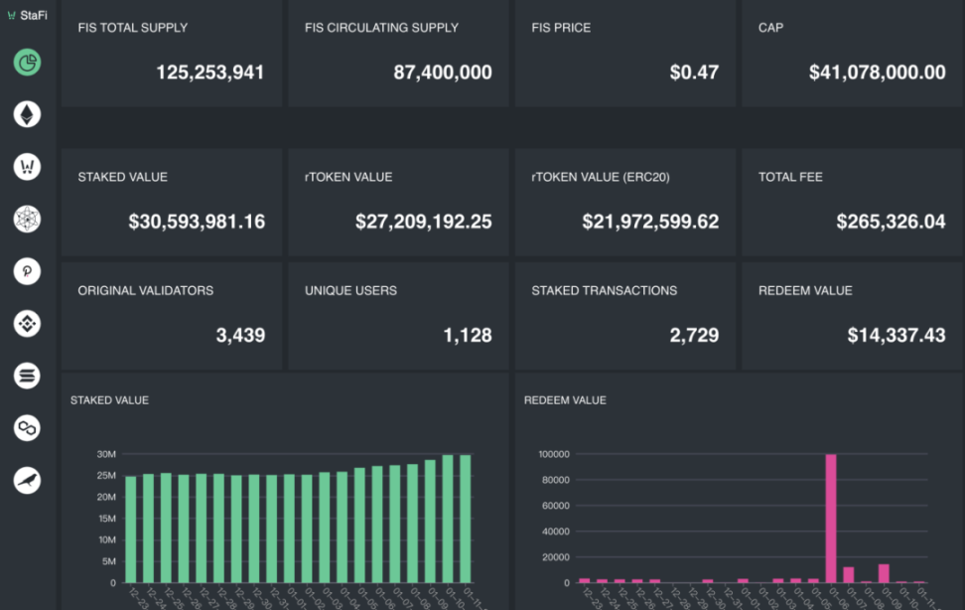Click the $41,078,000.00 cap value
965x610 pixels.
click(x=877, y=73)
